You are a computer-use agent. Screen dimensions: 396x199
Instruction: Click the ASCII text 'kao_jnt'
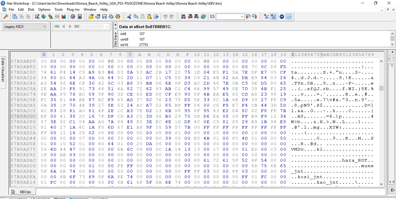coord(328,182)
